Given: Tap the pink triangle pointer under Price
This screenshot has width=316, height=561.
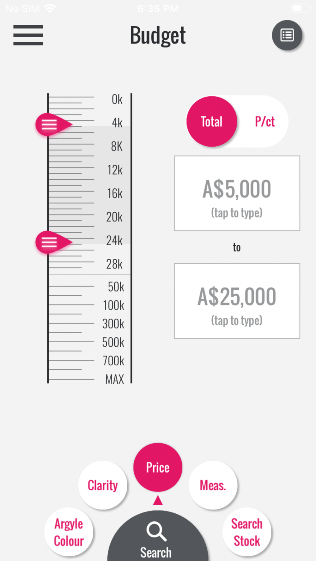Looking at the screenshot, I should (158, 500).
